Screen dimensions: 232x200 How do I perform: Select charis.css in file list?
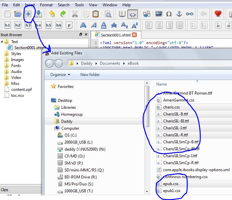click(x=194, y=107)
